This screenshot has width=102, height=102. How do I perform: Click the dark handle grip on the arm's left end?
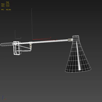click(7, 45)
